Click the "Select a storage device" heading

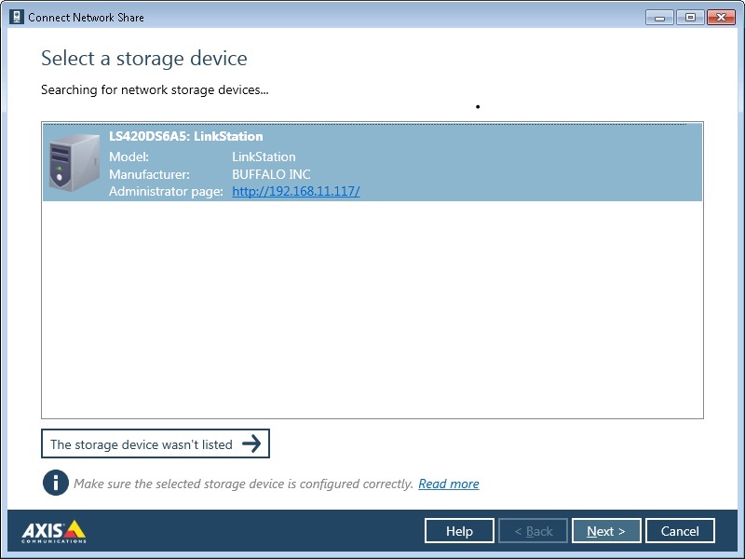pos(144,59)
